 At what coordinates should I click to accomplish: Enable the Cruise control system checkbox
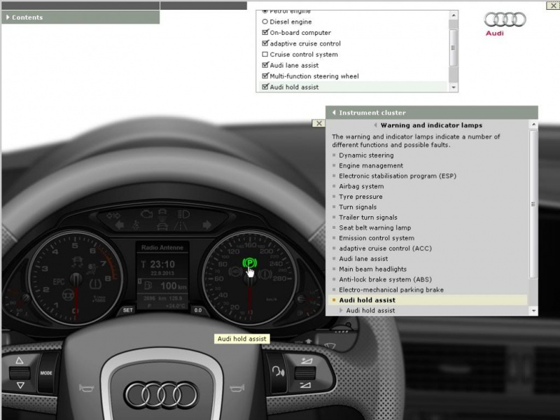pyautogui.click(x=265, y=55)
